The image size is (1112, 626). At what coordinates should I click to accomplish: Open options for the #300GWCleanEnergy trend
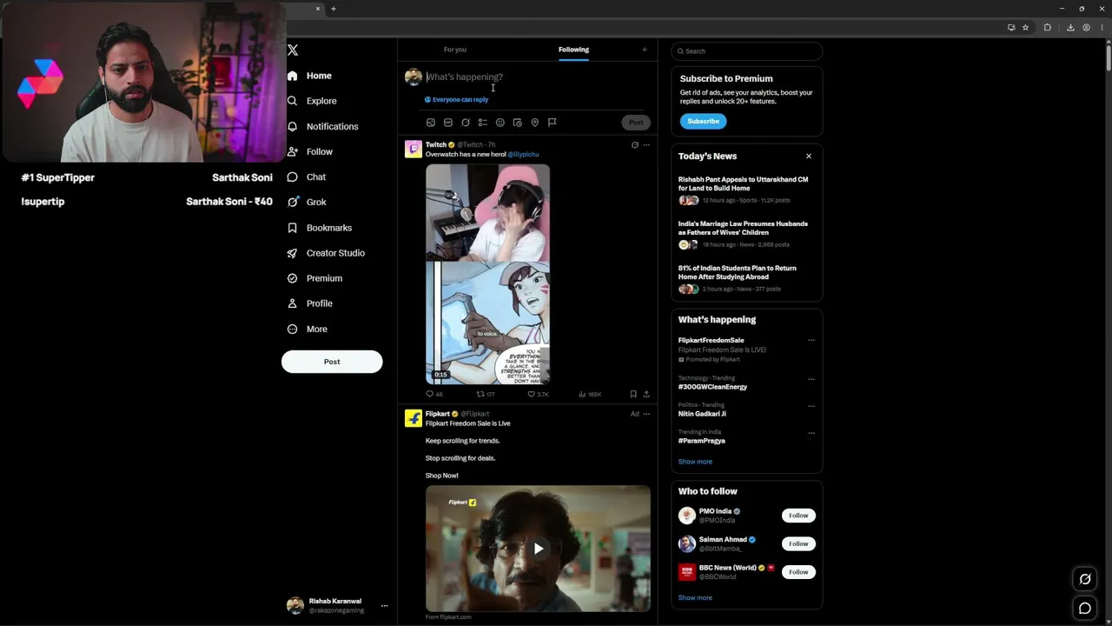click(x=811, y=379)
